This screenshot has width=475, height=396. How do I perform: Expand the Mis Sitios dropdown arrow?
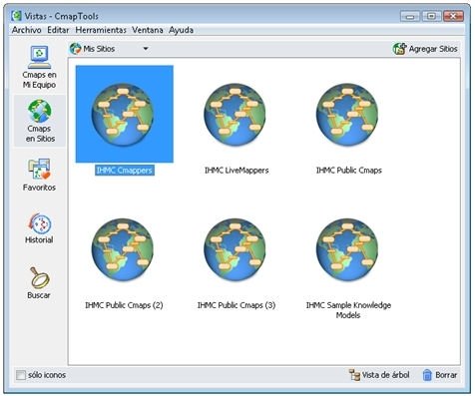point(146,49)
